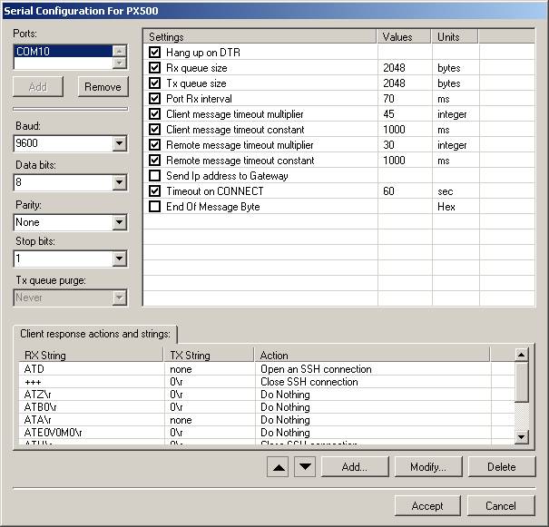Click response list scroll up arrow
Viewport: 549px width, 527px height.
point(521,355)
